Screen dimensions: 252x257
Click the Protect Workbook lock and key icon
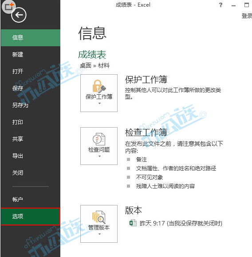99,86
